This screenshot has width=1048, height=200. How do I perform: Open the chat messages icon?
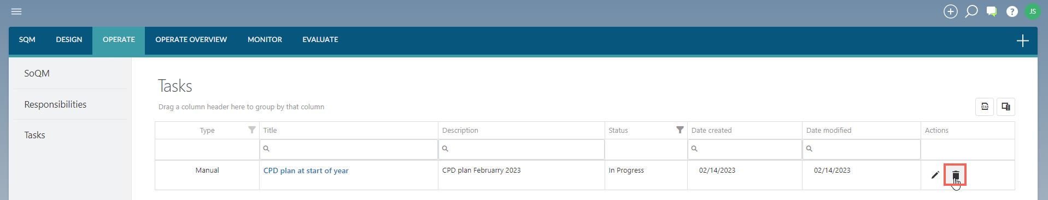992,11
